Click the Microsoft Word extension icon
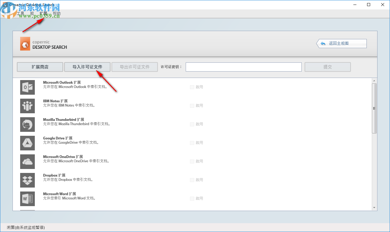 [27, 199]
